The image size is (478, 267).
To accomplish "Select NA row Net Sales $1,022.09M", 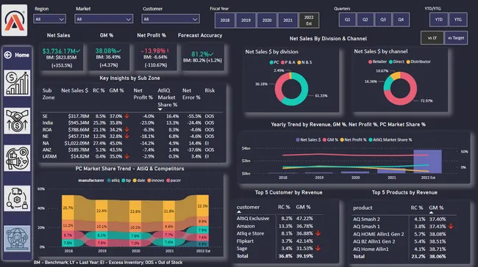I will tap(132, 143).
